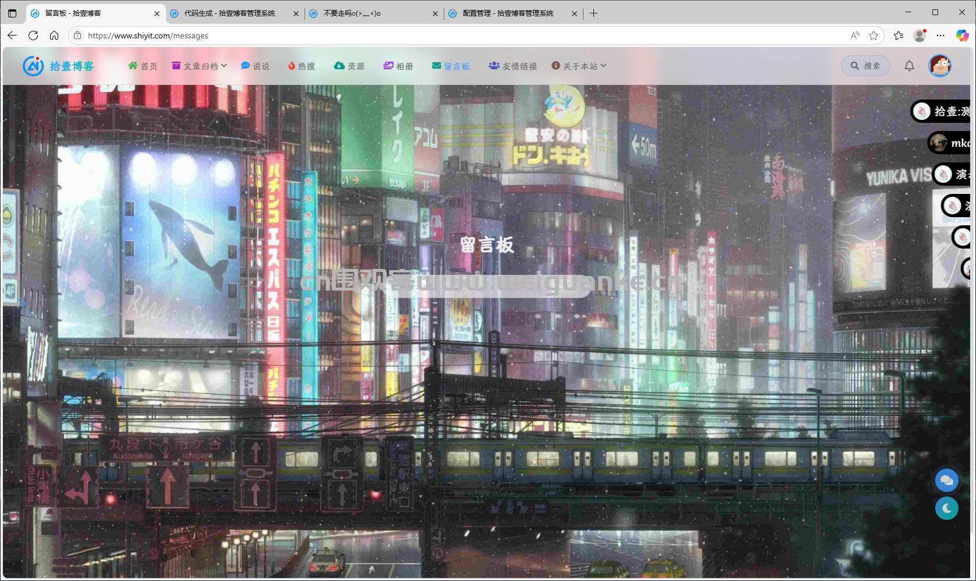View site information lock icon
976x581 pixels.
[x=77, y=36]
